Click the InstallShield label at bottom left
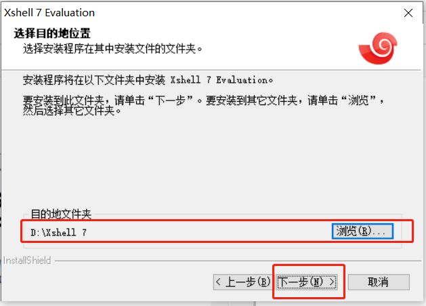The width and height of the screenshot is (426, 306). point(27,261)
